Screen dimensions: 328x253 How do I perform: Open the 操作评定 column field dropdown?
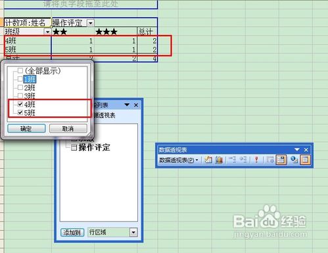click(91, 23)
